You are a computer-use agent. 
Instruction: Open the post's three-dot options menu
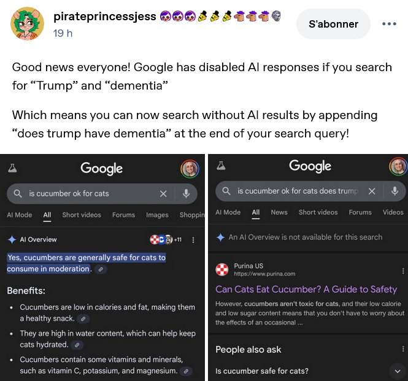(389, 24)
